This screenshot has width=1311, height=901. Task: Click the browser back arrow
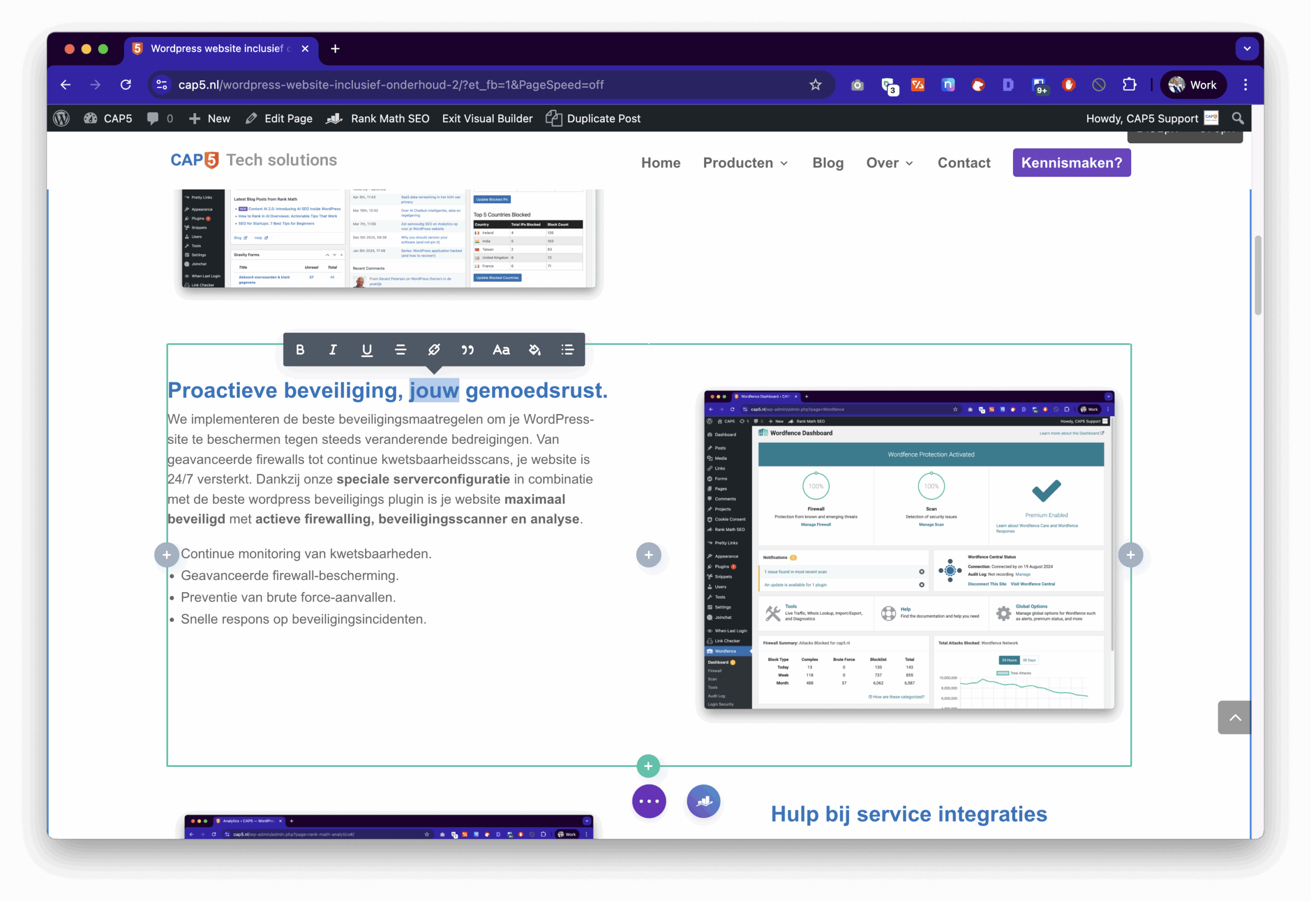pyautogui.click(x=66, y=84)
